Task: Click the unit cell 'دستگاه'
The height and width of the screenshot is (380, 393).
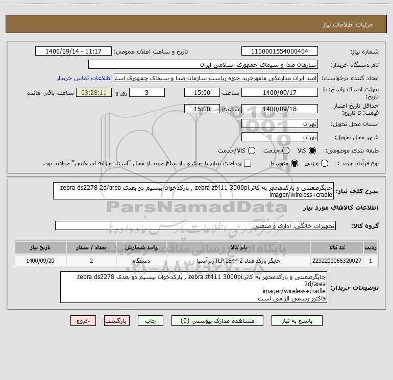Action: (141, 261)
